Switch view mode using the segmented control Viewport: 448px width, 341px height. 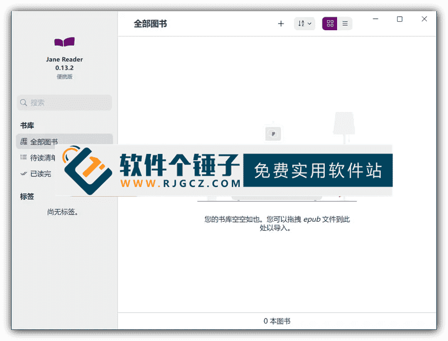[x=337, y=23]
